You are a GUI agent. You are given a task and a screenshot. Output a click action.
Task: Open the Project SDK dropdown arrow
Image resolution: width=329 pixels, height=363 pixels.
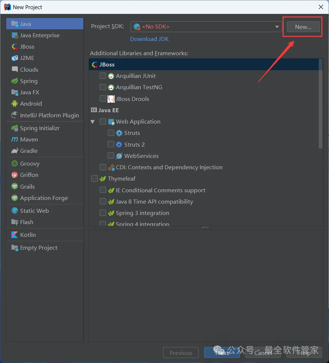click(277, 27)
